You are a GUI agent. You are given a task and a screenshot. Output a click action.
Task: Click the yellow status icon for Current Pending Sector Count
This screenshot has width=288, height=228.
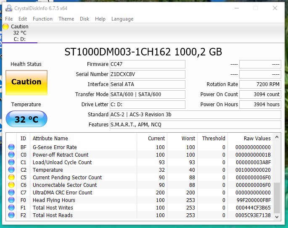click(11, 177)
